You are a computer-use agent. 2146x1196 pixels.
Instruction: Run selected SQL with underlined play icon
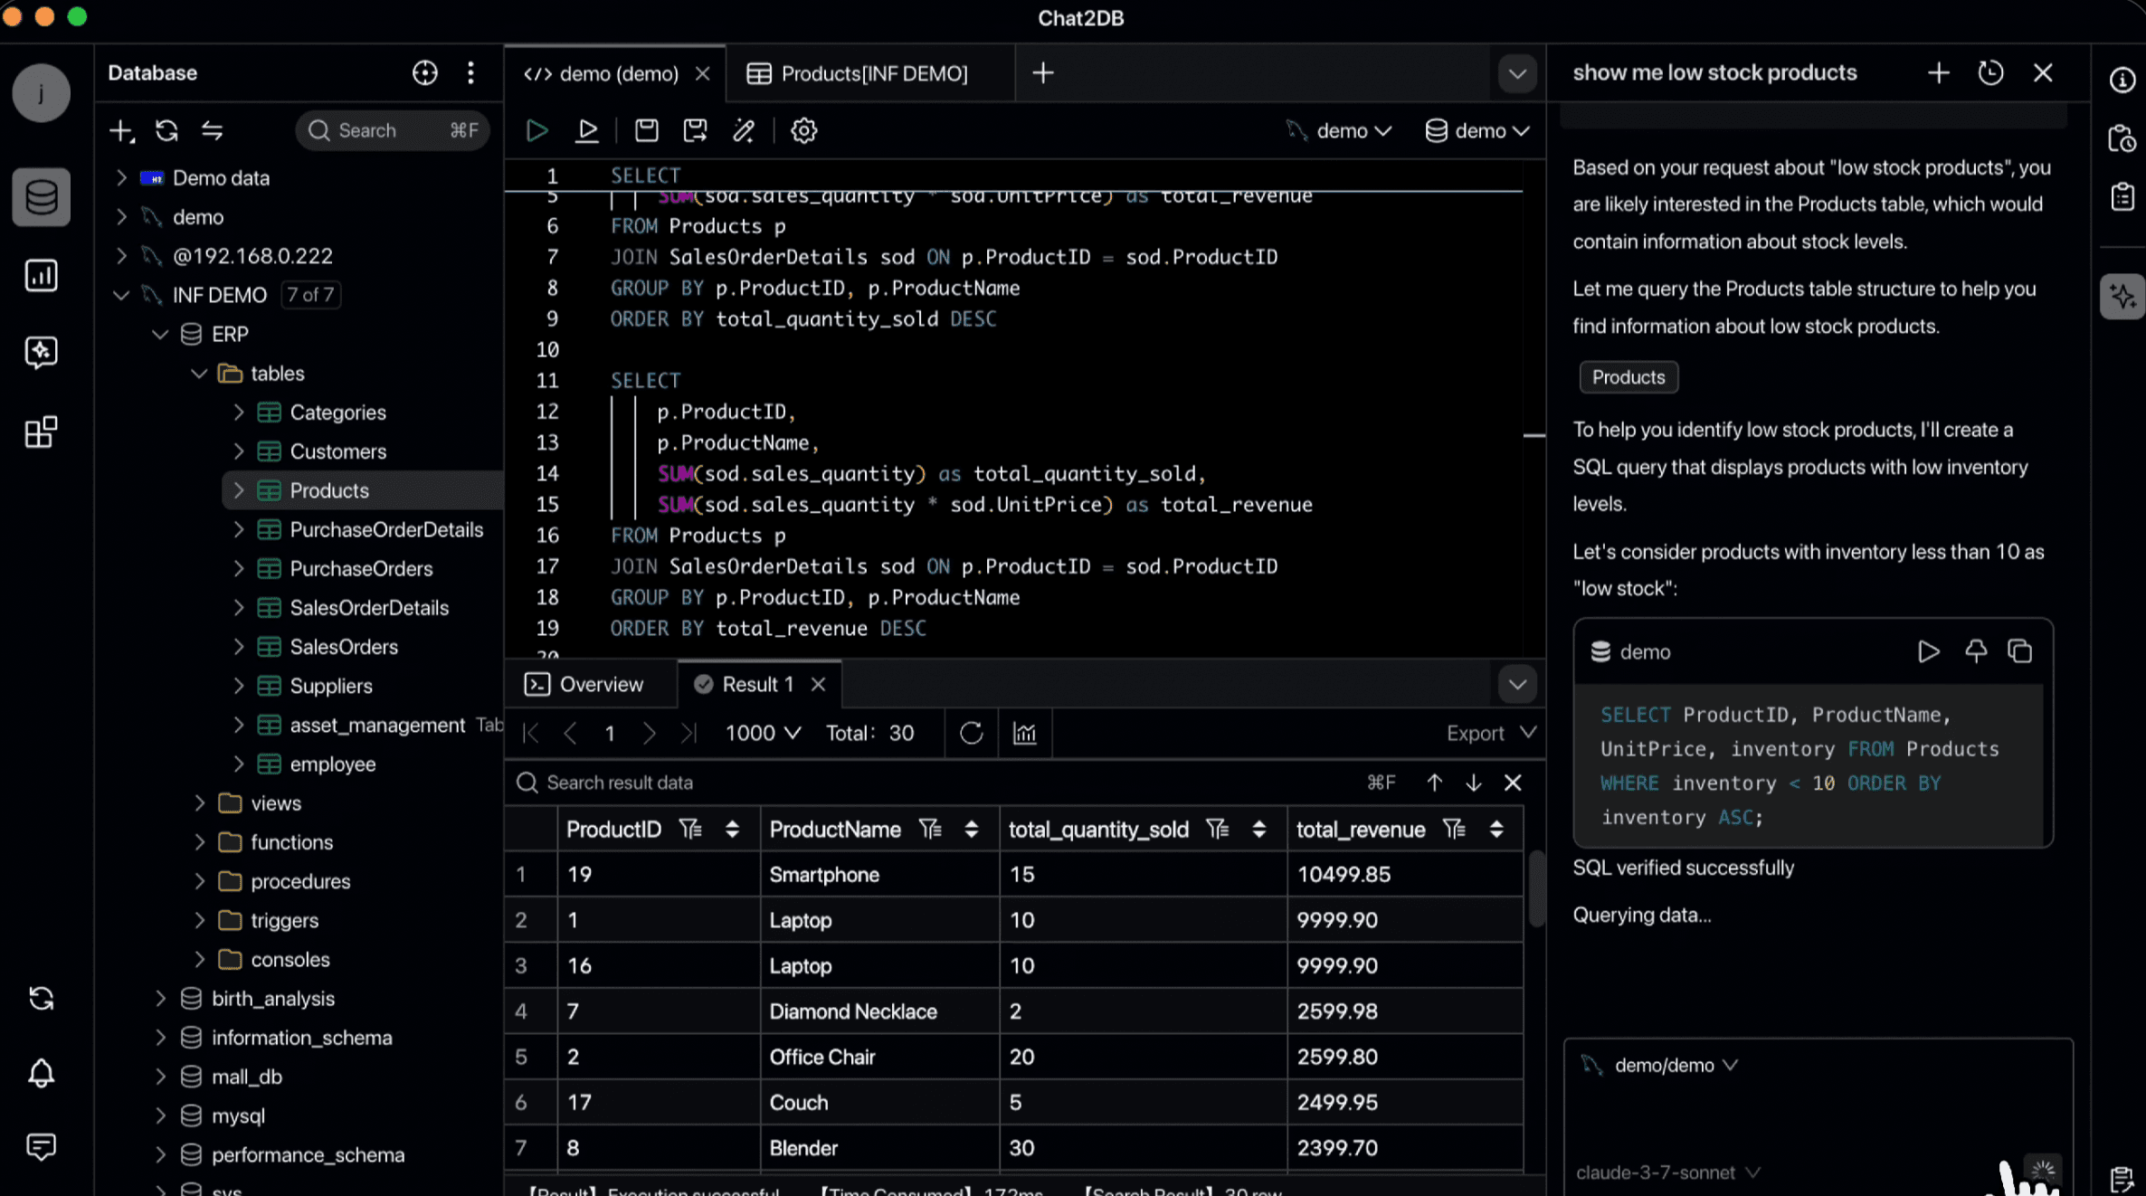point(587,130)
